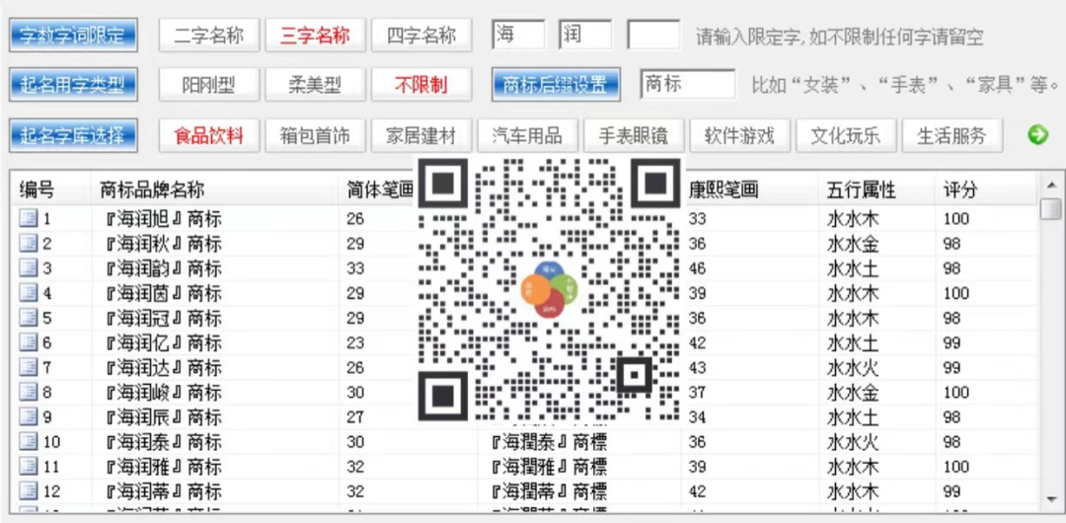This screenshot has width=1066, height=523.
Task: Click the row 9 list icon
Action: pyautogui.click(x=28, y=417)
